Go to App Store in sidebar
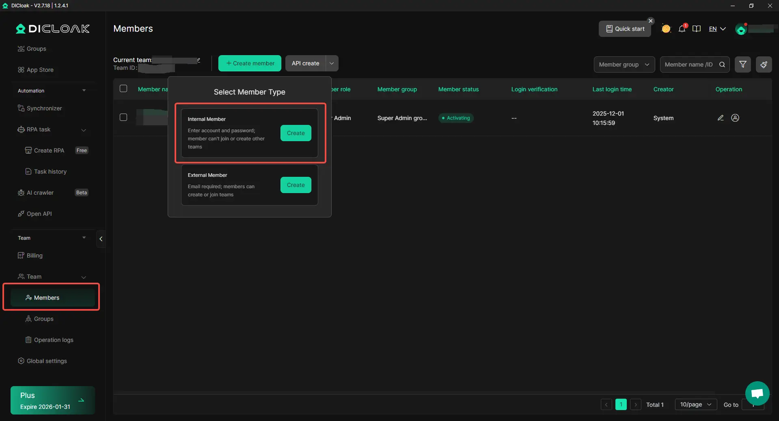Image resolution: width=779 pixels, height=421 pixels. [40, 70]
